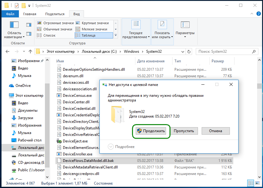Image resolution: width=263 pixels, height=188 pixels.
Task: Open the Файл menu tab
Action: point(10,14)
